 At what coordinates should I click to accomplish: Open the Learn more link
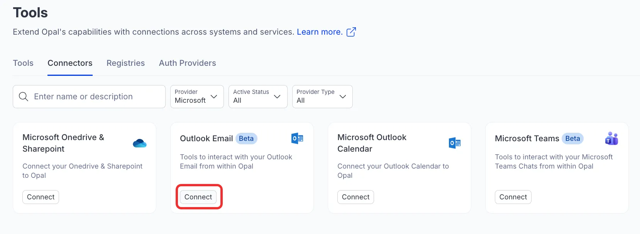pyautogui.click(x=320, y=32)
